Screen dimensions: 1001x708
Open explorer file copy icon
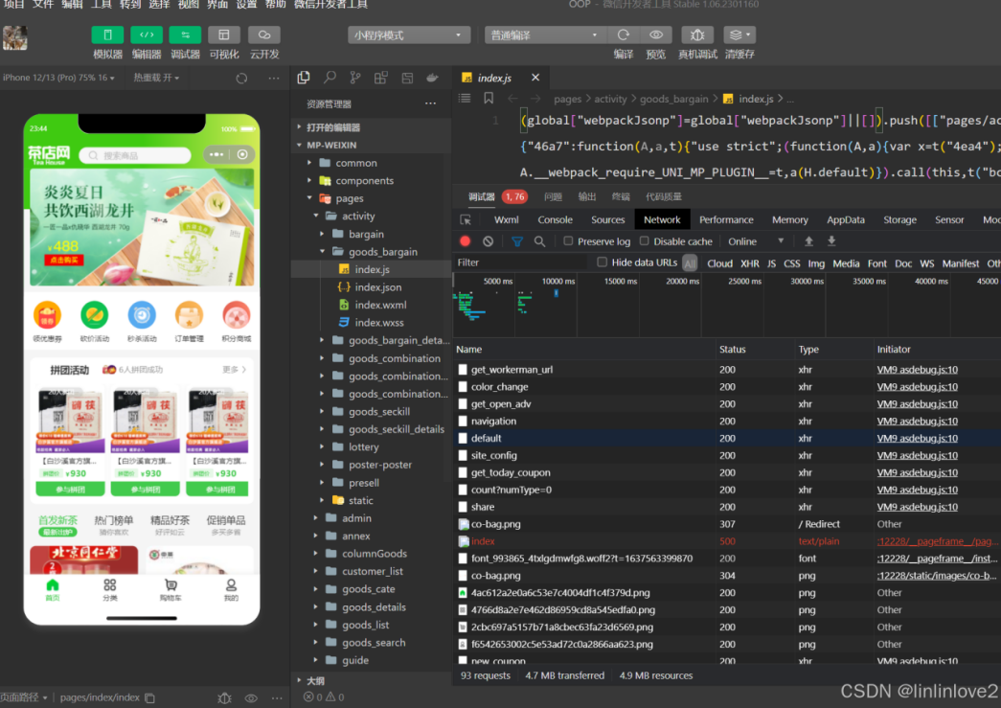point(304,78)
